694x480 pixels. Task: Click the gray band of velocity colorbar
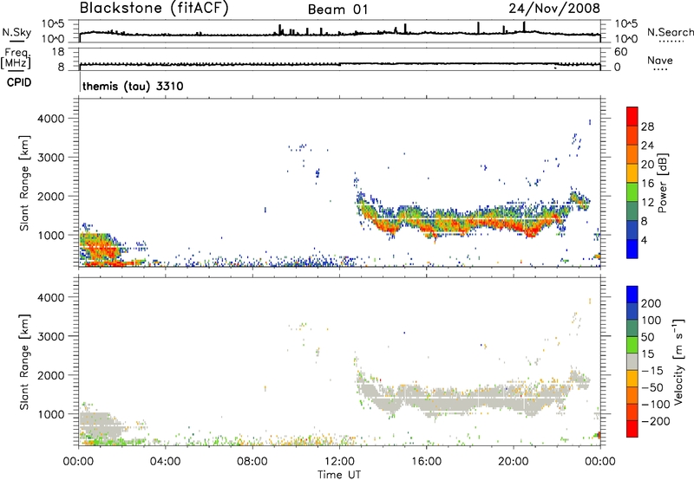pos(632,361)
